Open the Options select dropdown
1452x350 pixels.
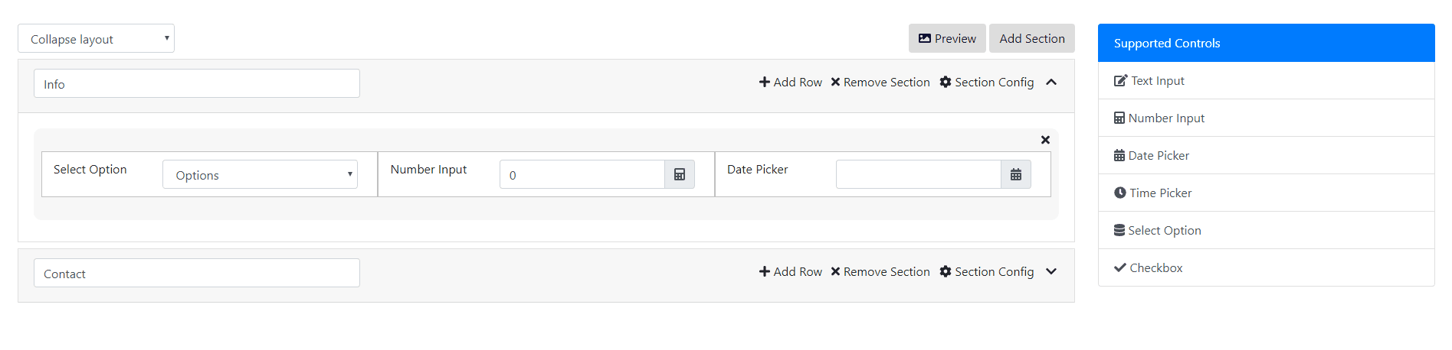[x=260, y=175]
